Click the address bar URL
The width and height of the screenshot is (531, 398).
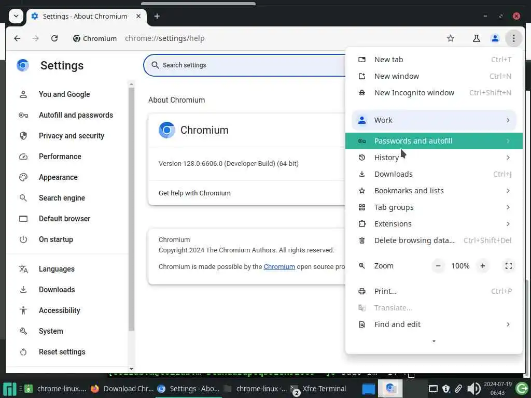(x=164, y=38)
